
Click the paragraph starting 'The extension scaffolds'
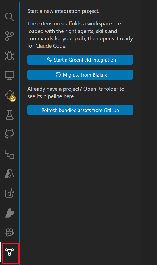80,35
